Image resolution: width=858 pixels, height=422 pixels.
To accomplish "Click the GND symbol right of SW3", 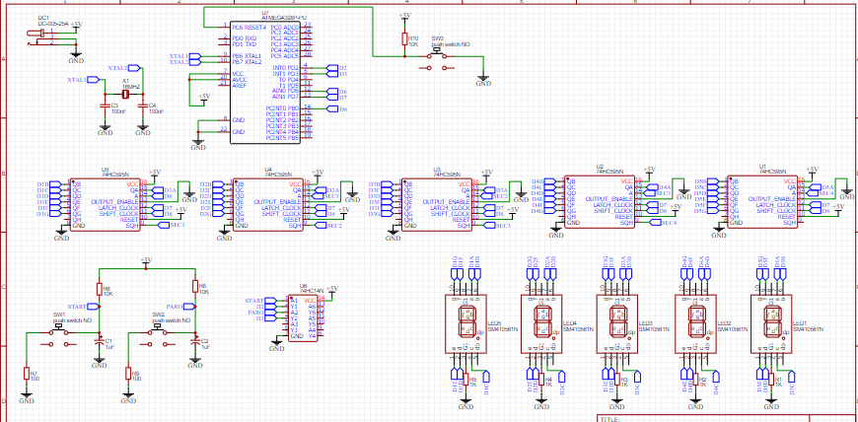I will (x=483, y=80).
